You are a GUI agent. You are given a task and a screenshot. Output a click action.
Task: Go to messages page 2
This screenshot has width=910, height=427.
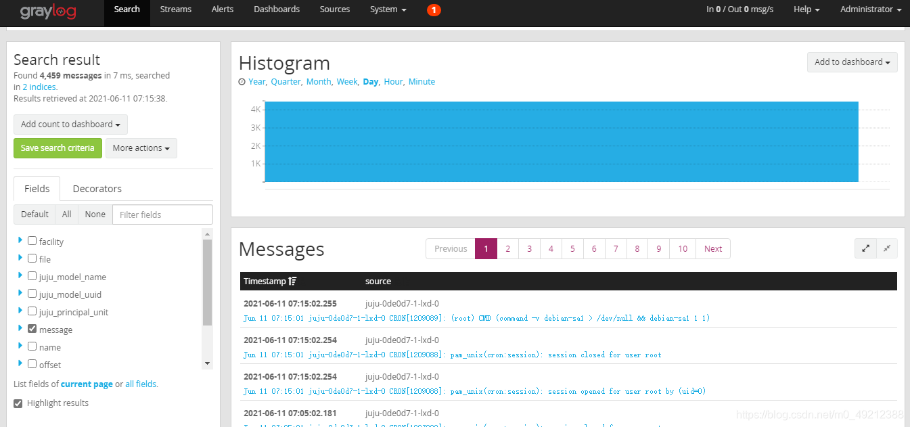coord(507,249)
